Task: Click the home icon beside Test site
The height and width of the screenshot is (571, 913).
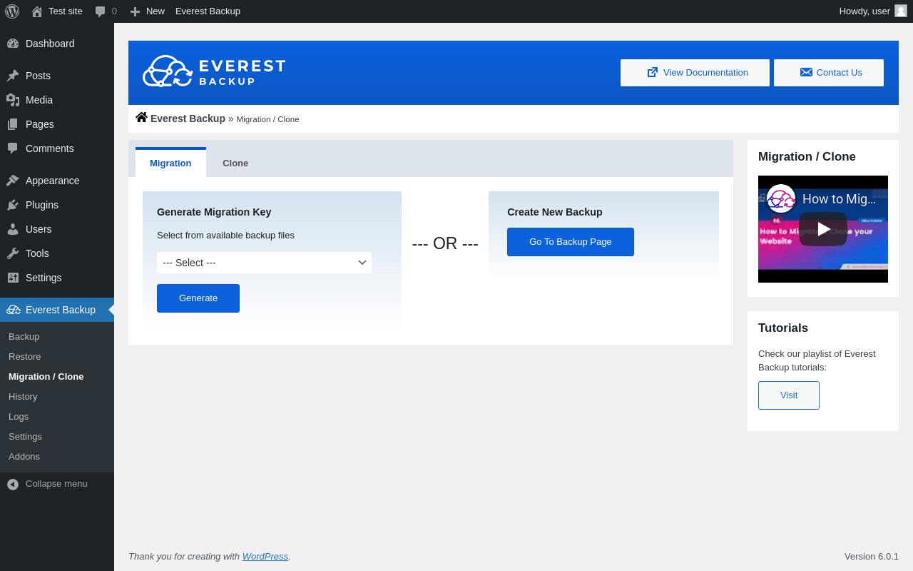Action: [37, 11]
